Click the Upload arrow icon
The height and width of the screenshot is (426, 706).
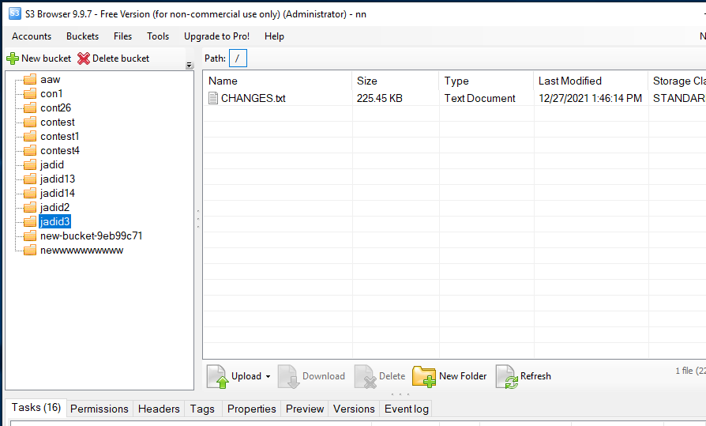click(217, 376)
